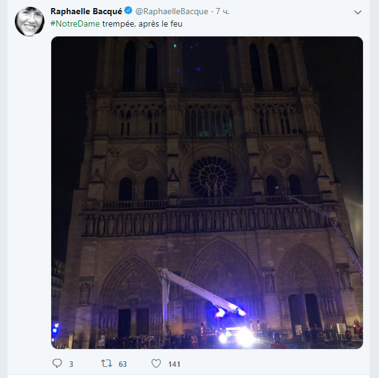The width and height of the screenshot is (379, 378).
Task: Click the Raphaelle Bacqué display name
Action: coord(86,12)
